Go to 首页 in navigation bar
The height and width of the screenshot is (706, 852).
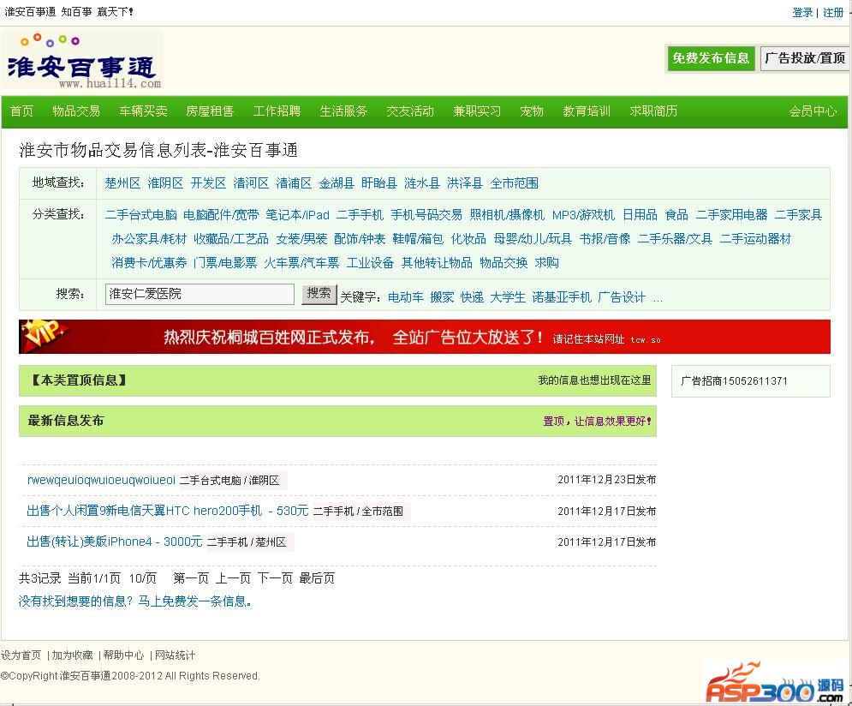(21, 111)
